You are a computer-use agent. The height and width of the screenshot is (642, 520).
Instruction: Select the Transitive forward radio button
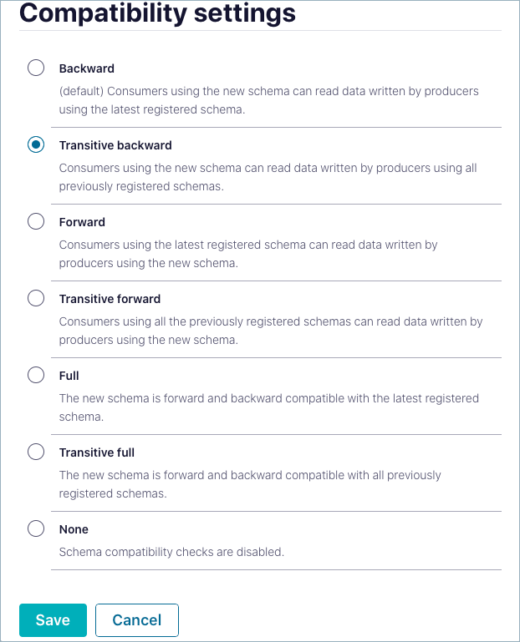point(36,298)
